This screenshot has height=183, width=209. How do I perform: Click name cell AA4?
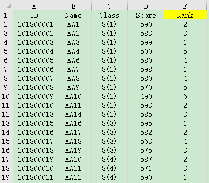74,51
